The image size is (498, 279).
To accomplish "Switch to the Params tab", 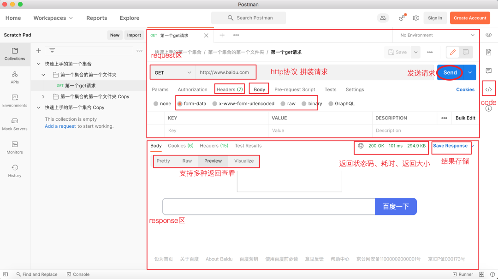I will (x=160, y=89).
